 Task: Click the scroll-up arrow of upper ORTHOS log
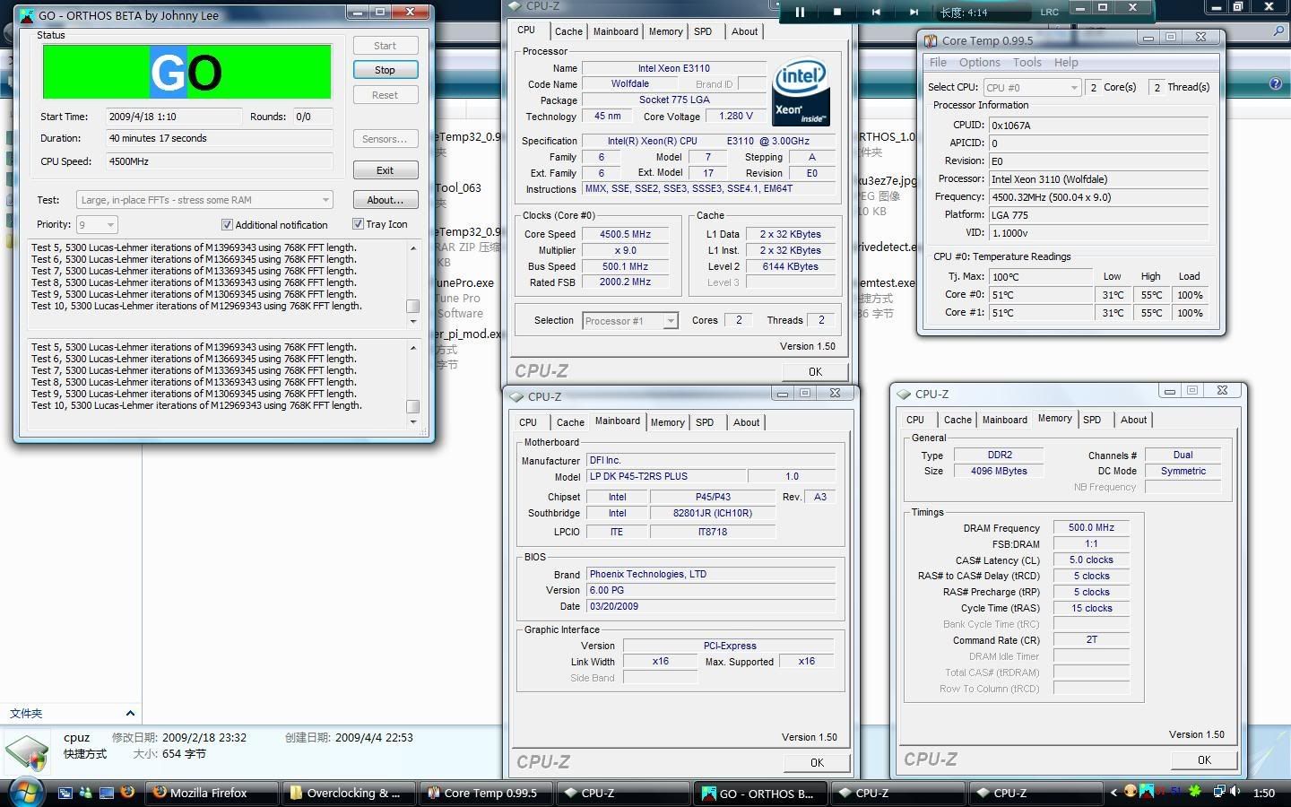(x=413, y=248)
